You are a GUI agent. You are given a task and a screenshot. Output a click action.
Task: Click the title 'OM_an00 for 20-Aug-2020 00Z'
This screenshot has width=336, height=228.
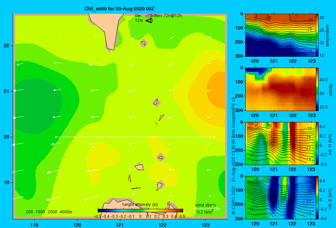point(120,9)
